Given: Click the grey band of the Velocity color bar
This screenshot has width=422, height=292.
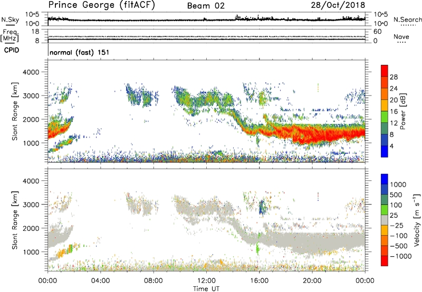Looking at the screenshot, I should pos(385,220).
